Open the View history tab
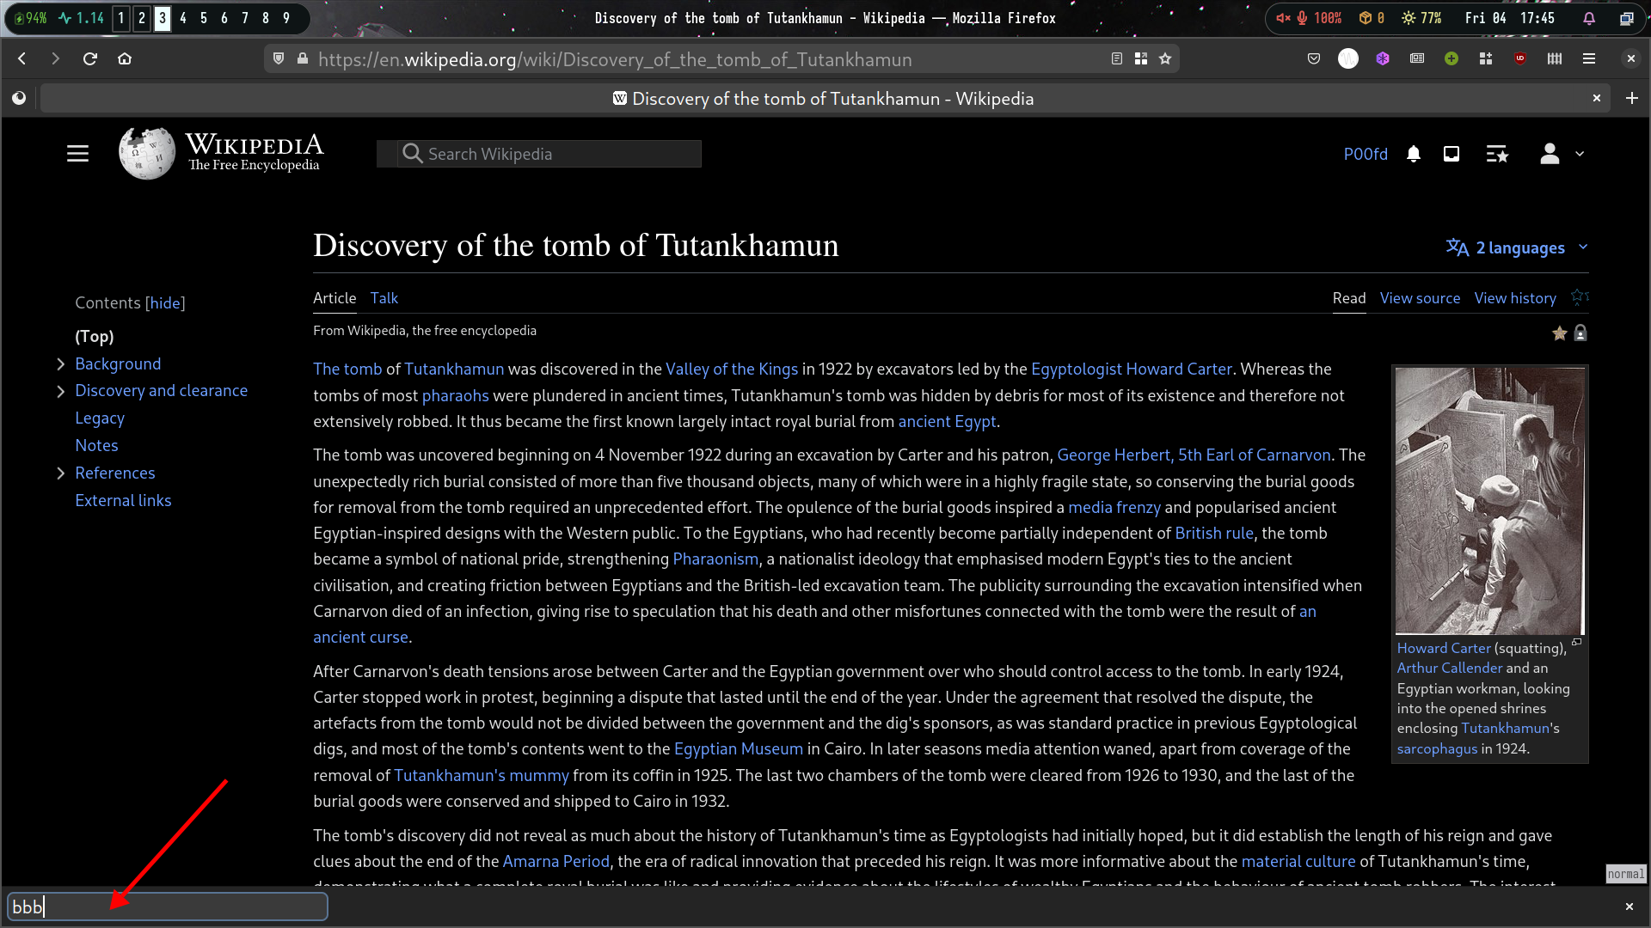Screen dimensions: 1651x928 [1515, 297]
